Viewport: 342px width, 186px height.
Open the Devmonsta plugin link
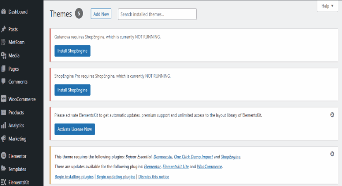[x=163, y=157]
